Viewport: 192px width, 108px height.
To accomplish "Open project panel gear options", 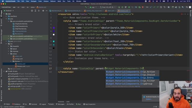I will click(43, 11).
